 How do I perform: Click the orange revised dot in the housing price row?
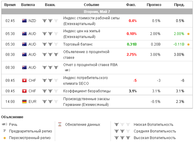click(x=188, y=34)
